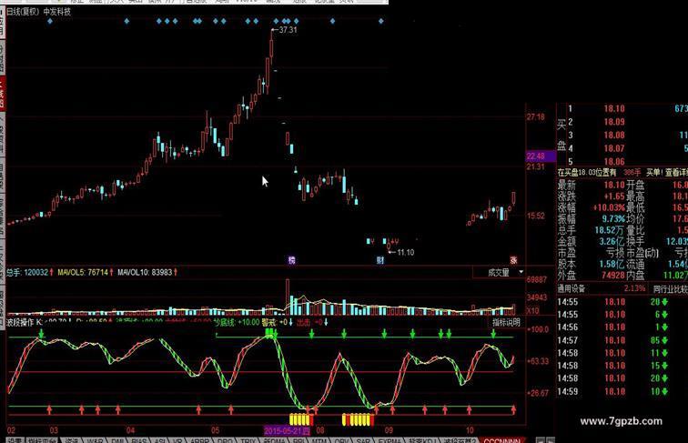The height and width of the screenshot is (443, 688).
Task: Click the 15.52 price axis label
Action: click(x=536, y=216)
